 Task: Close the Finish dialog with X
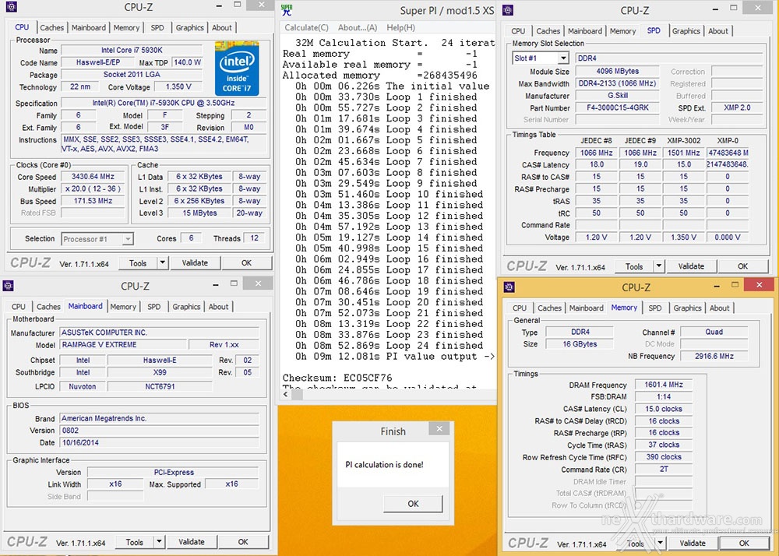pyautogui.click(x=439, y=428)
